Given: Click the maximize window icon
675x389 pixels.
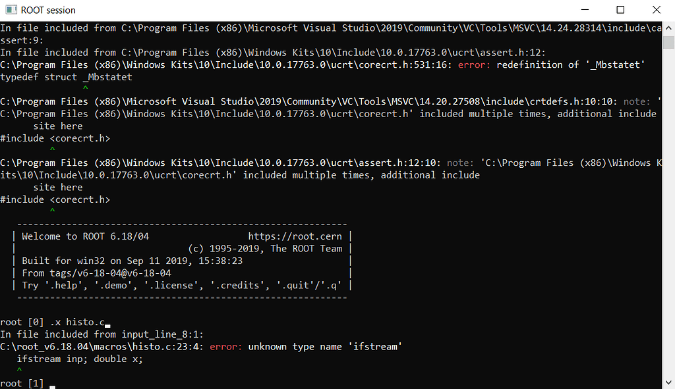Looking at the screenshot, I should 620,9.
